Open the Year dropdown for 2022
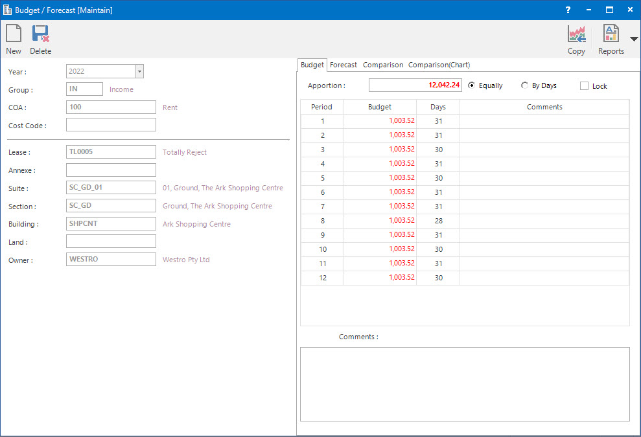 pyautogui.click(x=139, y=71)
